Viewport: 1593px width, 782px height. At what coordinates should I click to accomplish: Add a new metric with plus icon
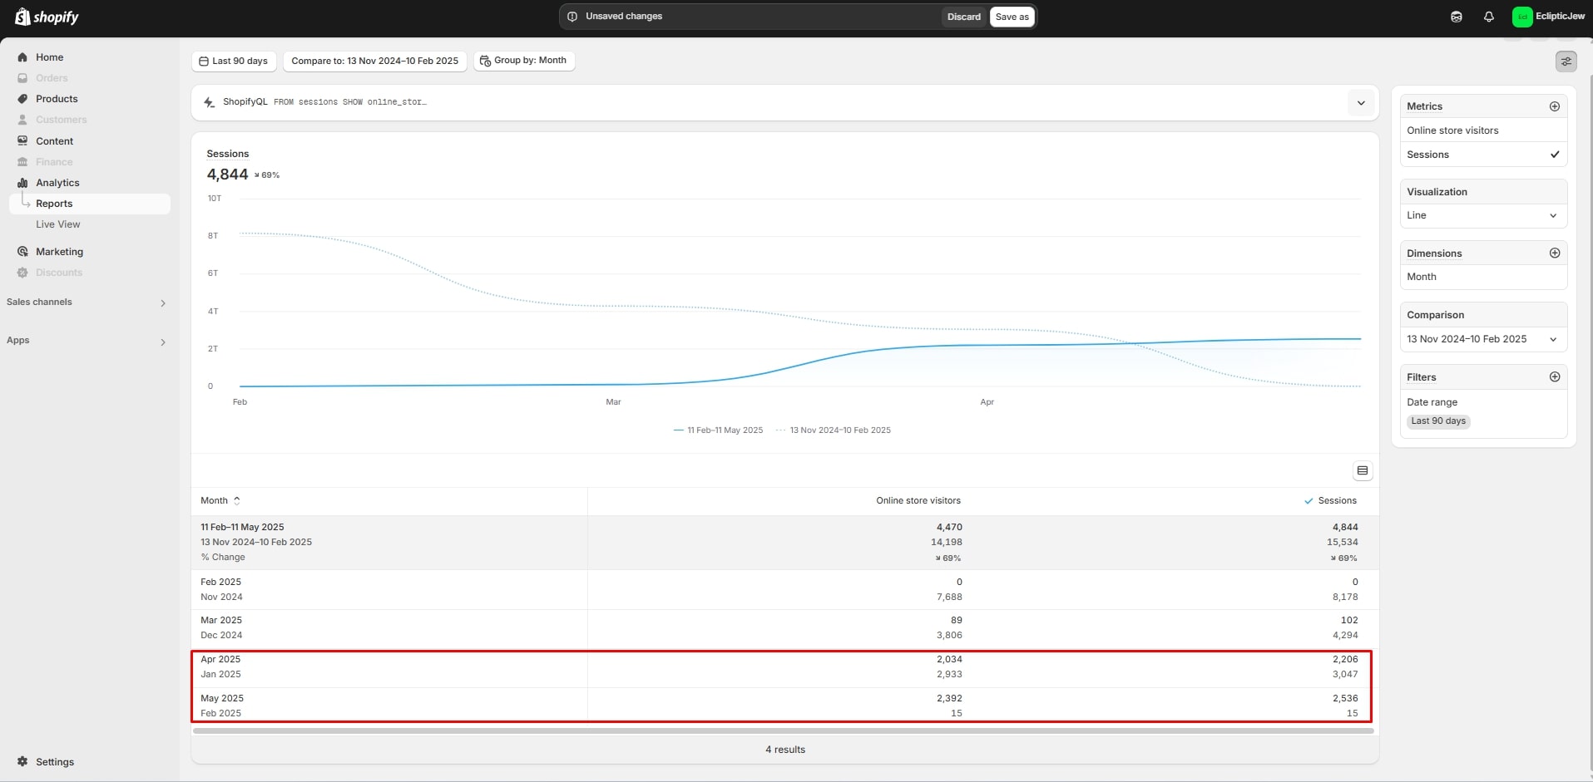1554,106
